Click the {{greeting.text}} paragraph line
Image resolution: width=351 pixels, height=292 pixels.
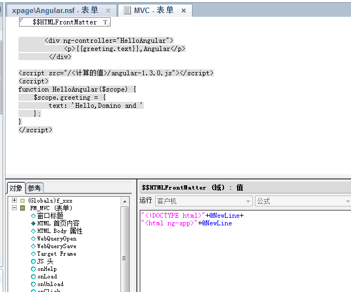click(x=125, y=49)
